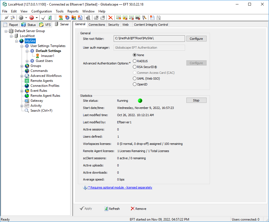Image resolution: width=269 pixels, height=222 pixels.
Task: Click the green site status indicator
Action: pos(140,101)
